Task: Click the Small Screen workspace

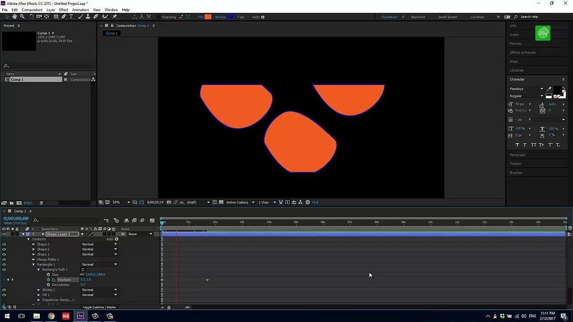Action: pyautogui.click(x=448, y=17)
